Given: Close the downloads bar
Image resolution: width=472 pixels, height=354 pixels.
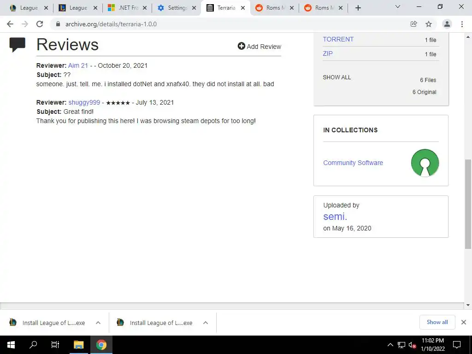Looking at the screenshot, I should [464, 322].
